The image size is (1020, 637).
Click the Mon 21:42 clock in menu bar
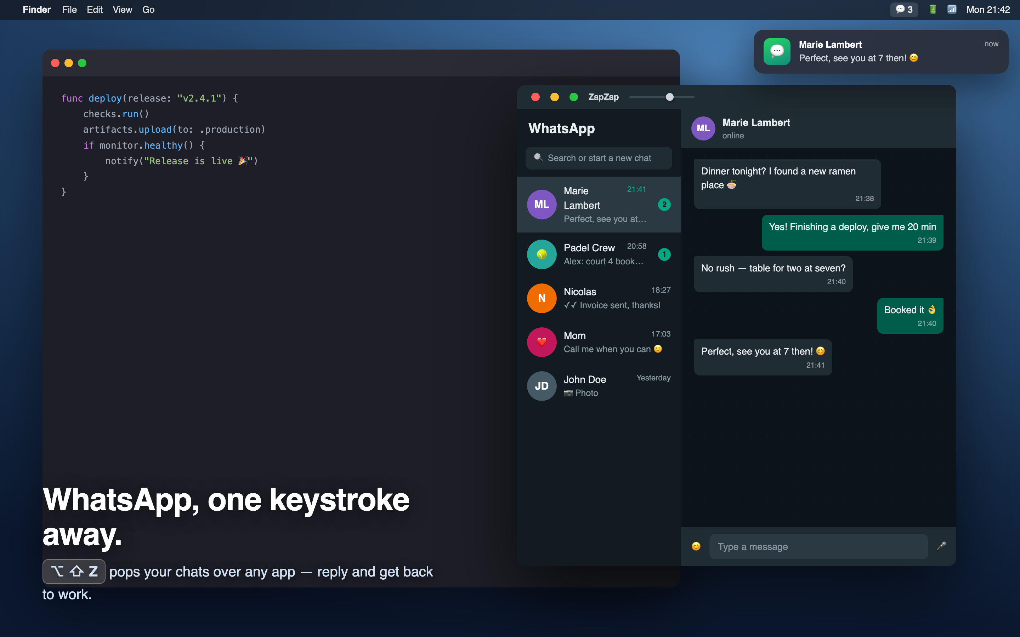click(x=988, y=9)
